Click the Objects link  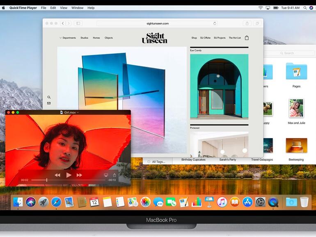point(109,38)
